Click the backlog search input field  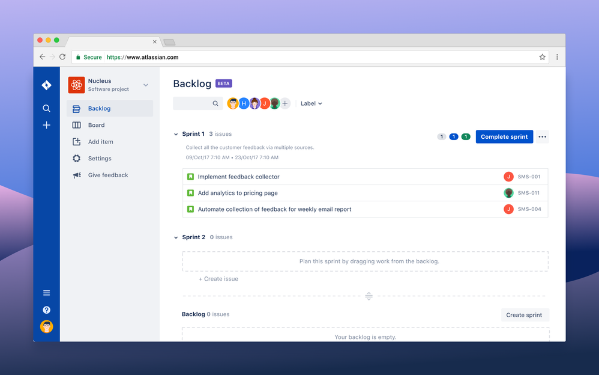[195, 103]
